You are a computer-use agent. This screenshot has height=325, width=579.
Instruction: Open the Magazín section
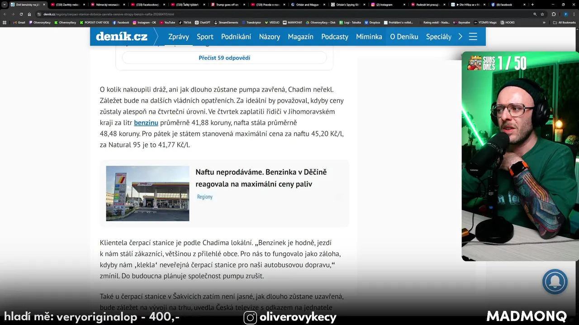(301, 37)
